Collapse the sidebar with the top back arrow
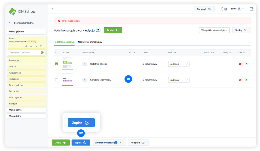The image size is (260, 151). (x=53, y=9)
